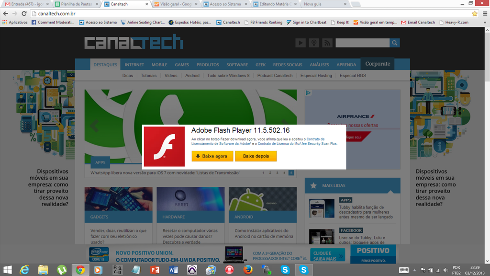Click the Baixe agora button
The height and width of the screenshot is (276, 490).
pyautogui.click(x=212, y=156)
